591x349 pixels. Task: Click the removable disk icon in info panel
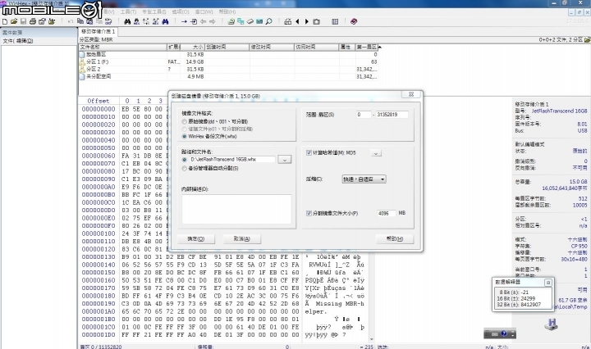(551, 324)
